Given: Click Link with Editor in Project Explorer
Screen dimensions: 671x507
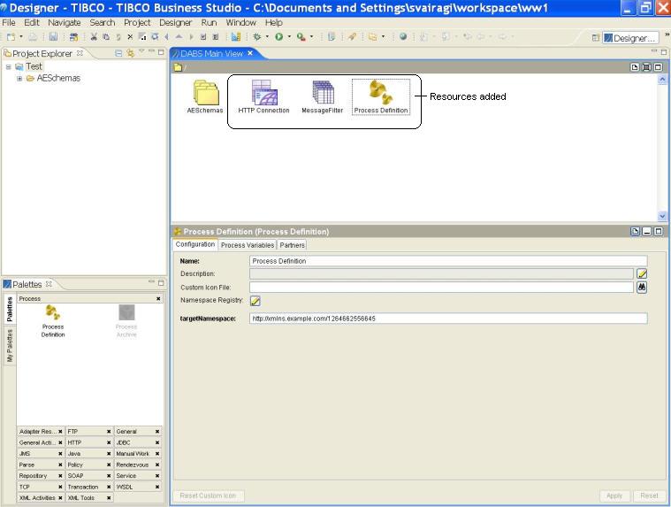Looking at the screenshot, I should [x=130, y=53].
